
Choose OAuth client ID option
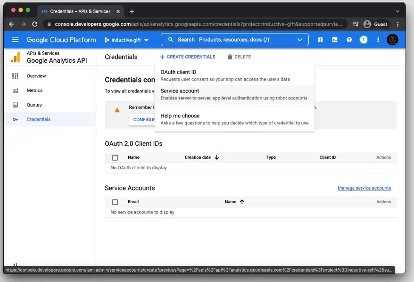234,75
